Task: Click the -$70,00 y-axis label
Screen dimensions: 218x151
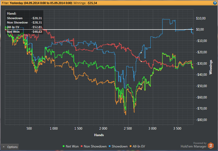Action: (201, 108)
